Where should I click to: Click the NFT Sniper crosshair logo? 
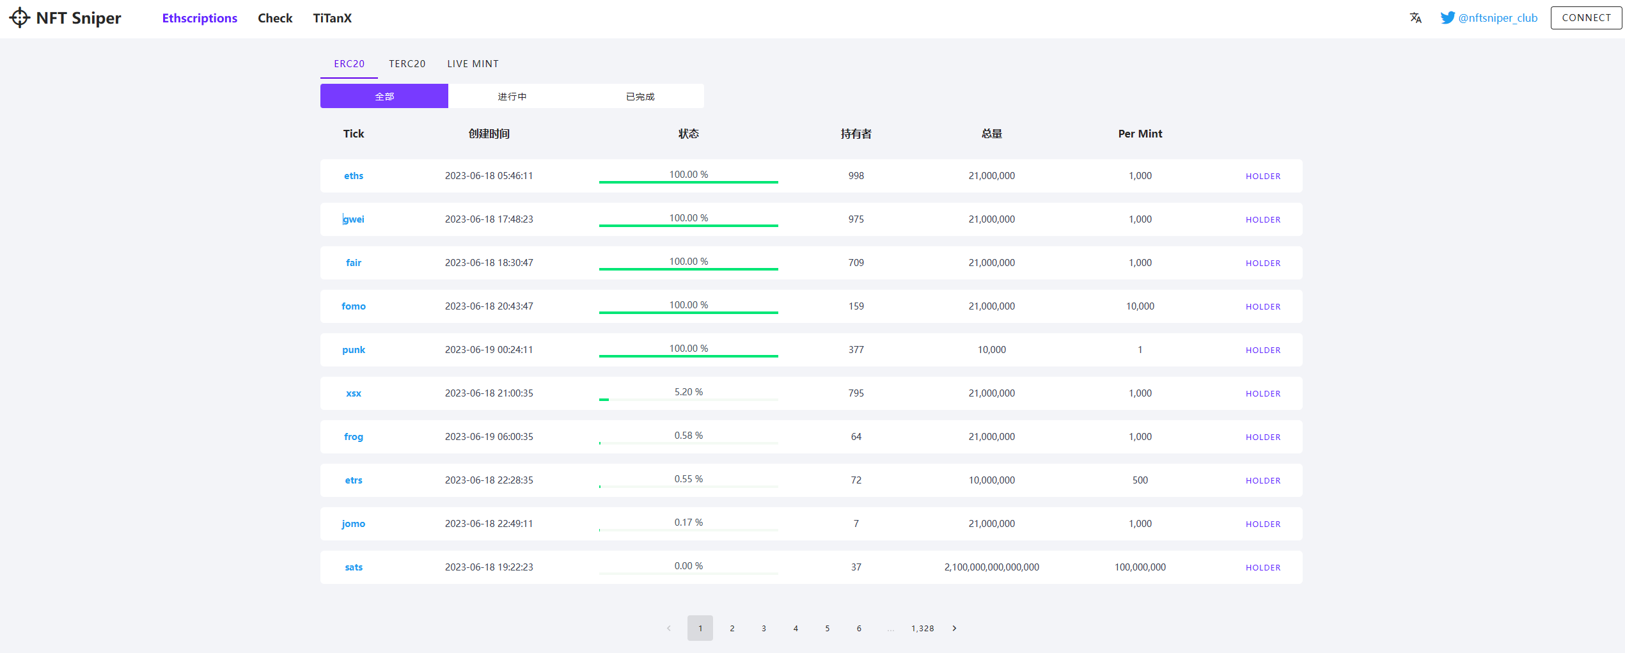coord(20,18)
